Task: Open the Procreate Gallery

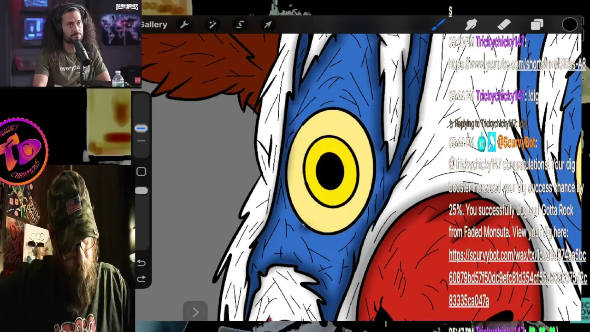Action: coord(154,24)
